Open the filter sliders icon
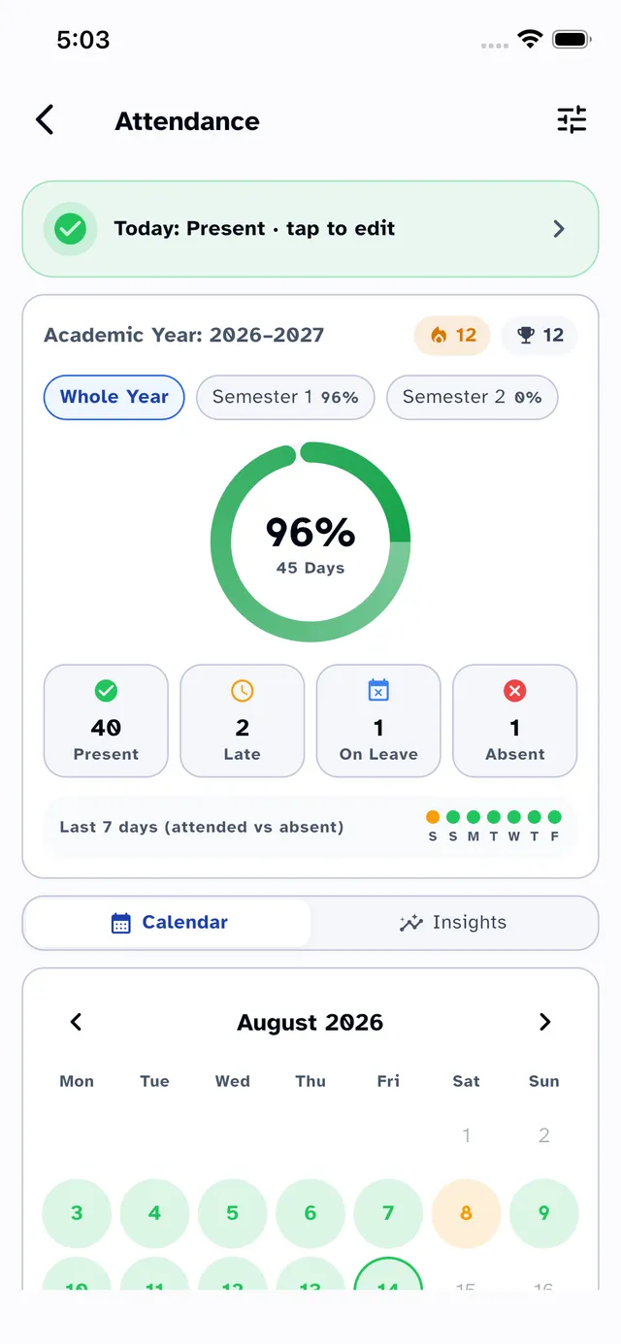This screenshot has height=1344, width=621. pyautogui.click(x=572, y=120)
